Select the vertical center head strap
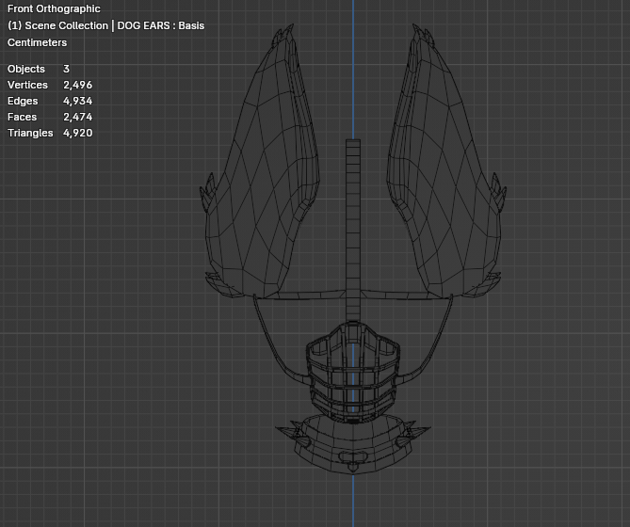The width and height of the screenshot is (630, 527). pyautogui.click(x=353, y=230)
